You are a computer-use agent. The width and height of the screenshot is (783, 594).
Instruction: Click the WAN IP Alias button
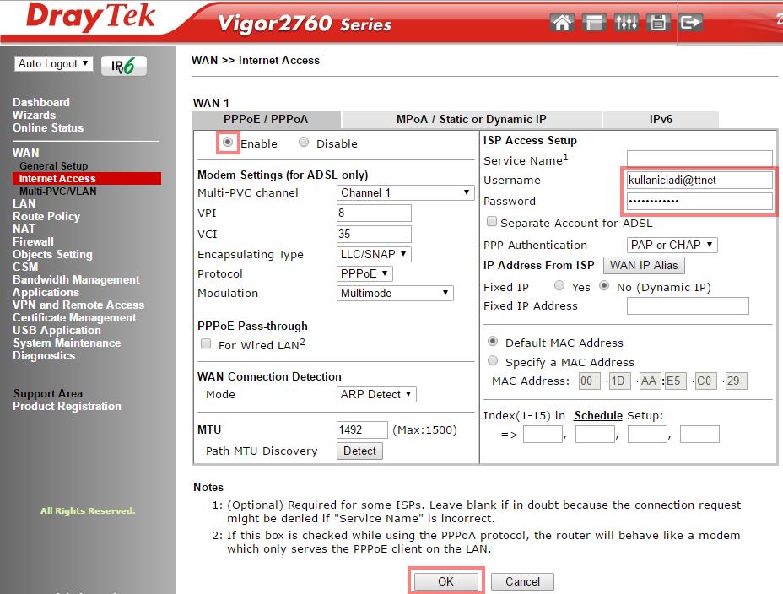(643, 265)
